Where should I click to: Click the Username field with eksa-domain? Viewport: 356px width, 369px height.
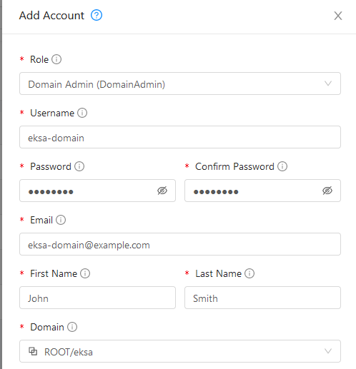(x=180, y=137)
